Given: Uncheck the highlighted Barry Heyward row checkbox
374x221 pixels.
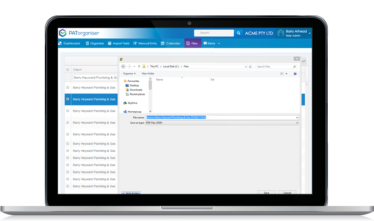Looking at the screenshot, I should pyautogui.click(x=68, y=99).
